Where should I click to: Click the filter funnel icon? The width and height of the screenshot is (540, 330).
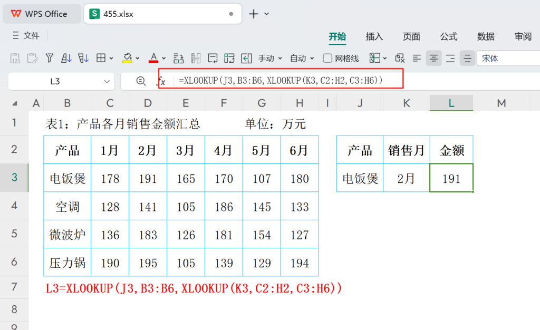50,58
